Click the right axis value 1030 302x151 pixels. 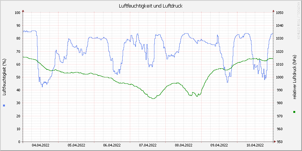[279, 39]
